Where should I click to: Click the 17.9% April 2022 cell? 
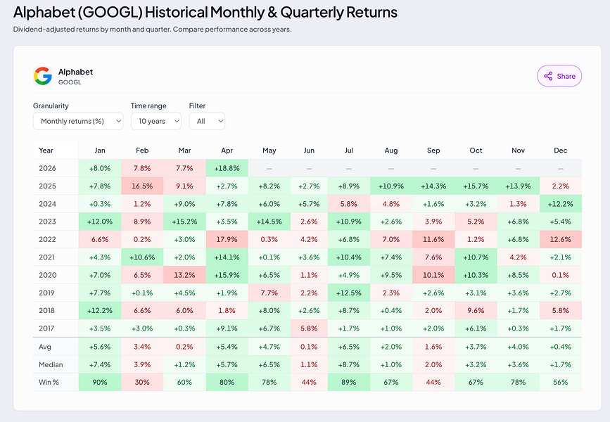[227, 240]
